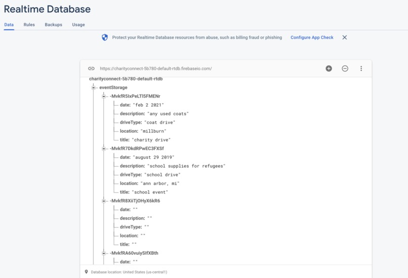
Task: Click the date value "august 29 2019"
Action: [153, 157]
